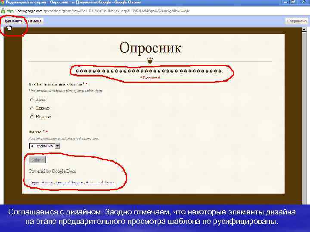Click the * Required note
Image resolution: width=310 pixels, height=232 pixels.
tap(150, 78)
